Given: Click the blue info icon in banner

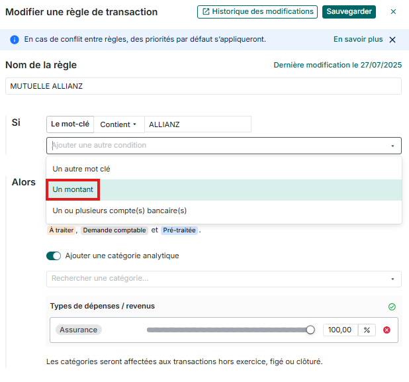Looking at the screenshot, I should (x=15, y=40).
